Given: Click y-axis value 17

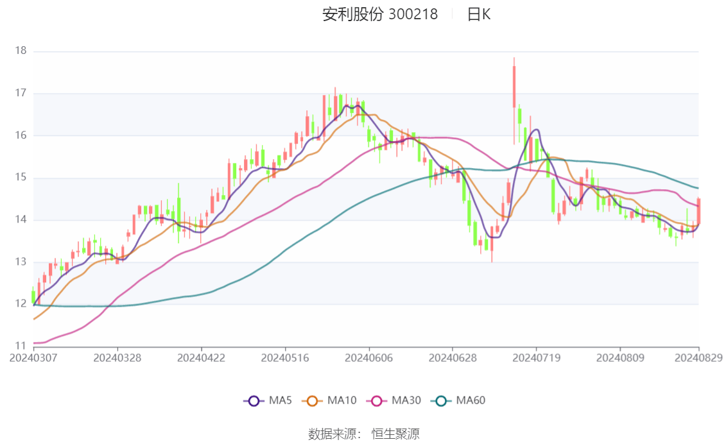Looking at the screenshot, I should tap(21, 93).
